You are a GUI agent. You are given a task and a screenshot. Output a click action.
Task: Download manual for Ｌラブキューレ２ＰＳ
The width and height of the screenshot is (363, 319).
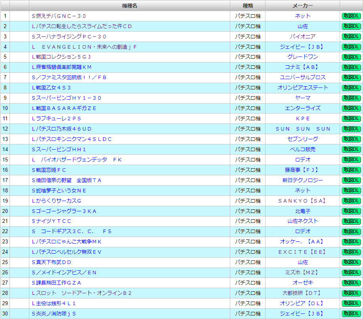pyautogui.click(x=351, y=119)
